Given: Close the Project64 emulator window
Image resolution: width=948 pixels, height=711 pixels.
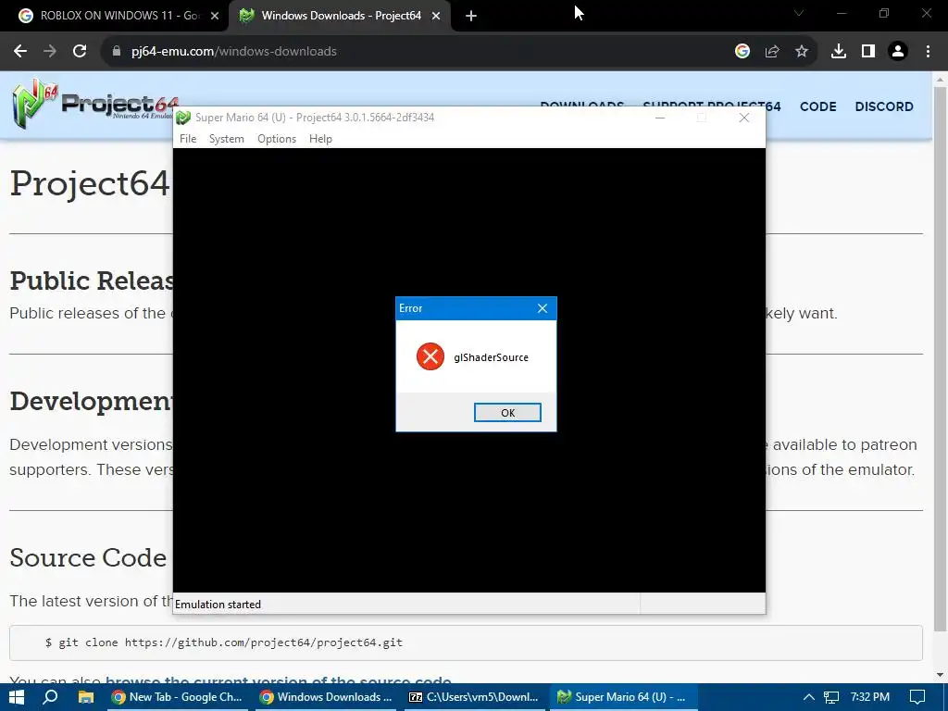Looking at the screenshot, I should click(744, 118).
